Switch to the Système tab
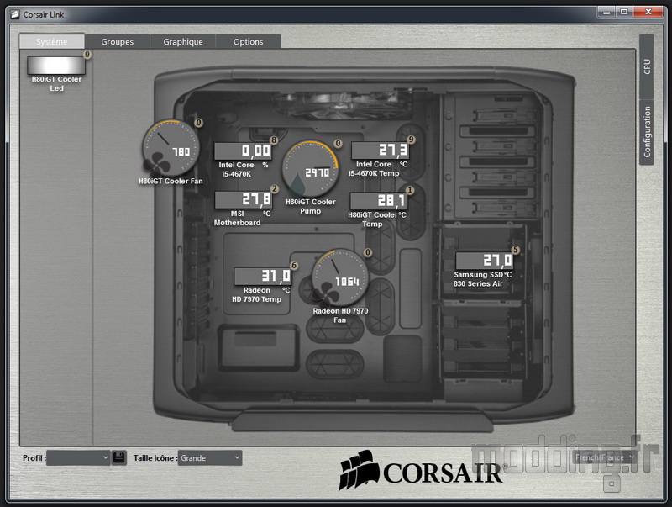 pyautogui.click(x=52, y=41)
